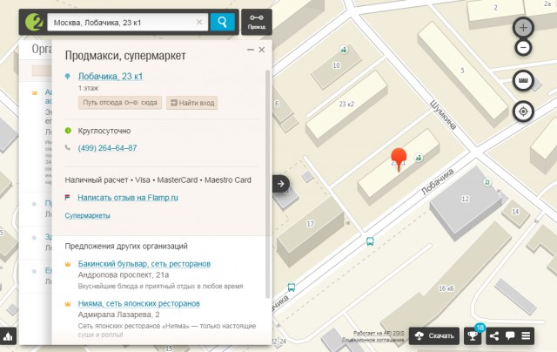Screen dimensions: 557x352
Task: Click the green icon on building 12
Action: tap(487, 182)
